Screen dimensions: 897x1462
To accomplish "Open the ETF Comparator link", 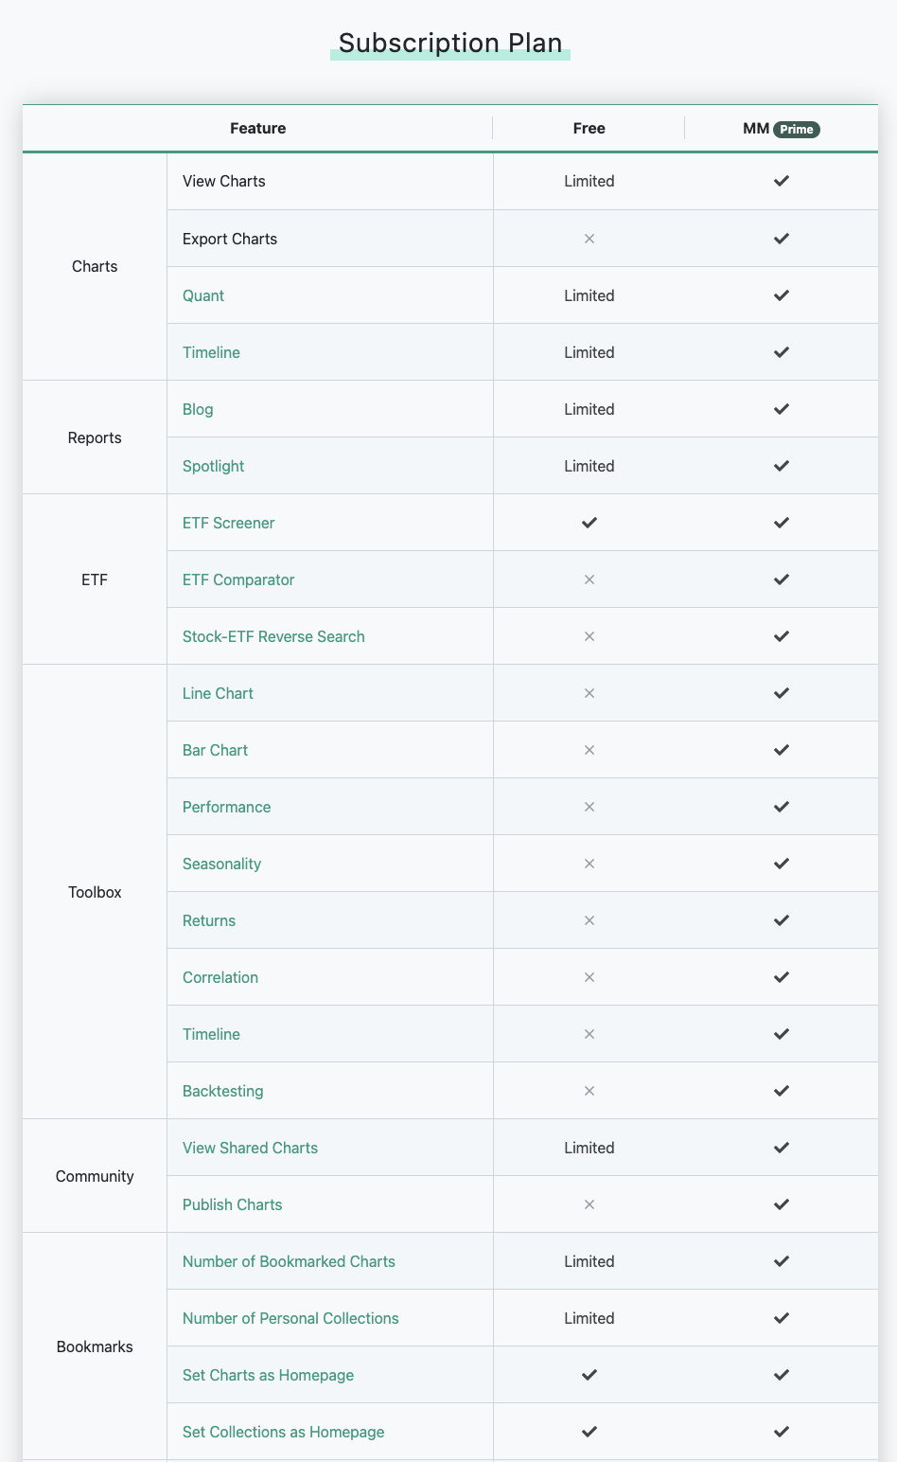I will click(237, 579).
